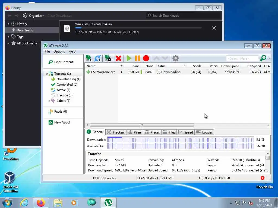The image size is (278, 208).
Task: Open uTorrent Preferences gear icon
Action: 176,58
